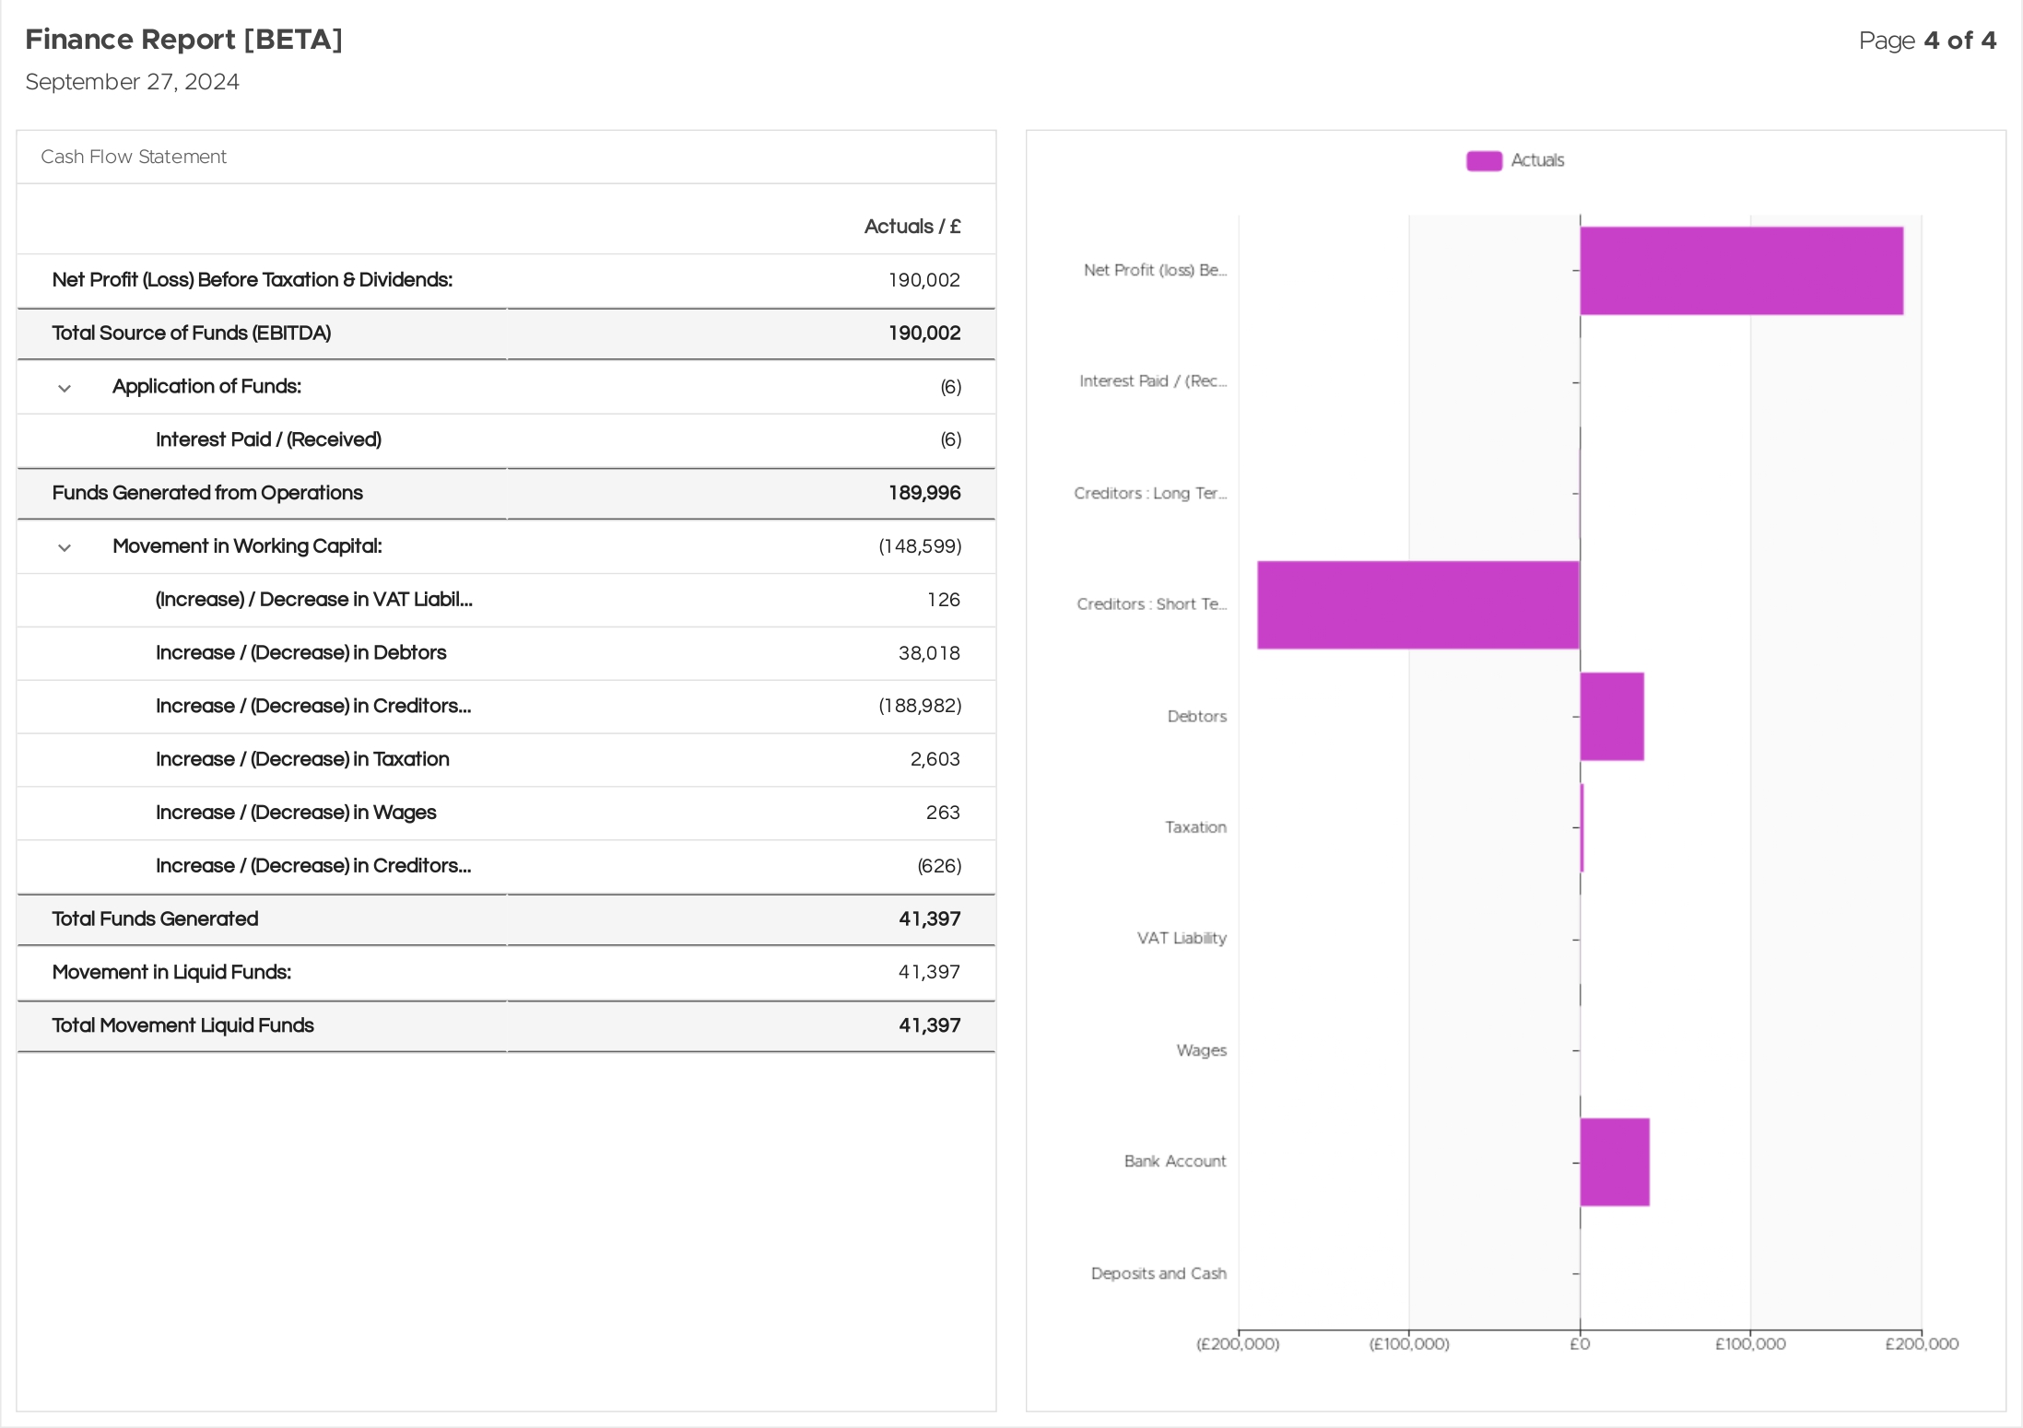Click the Debtors bar in chart
2023x1428 pixels.
coord(1612,717)
